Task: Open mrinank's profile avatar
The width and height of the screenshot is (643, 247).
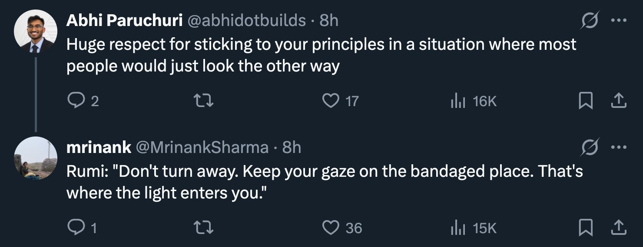Action: (x=36, y=158)
